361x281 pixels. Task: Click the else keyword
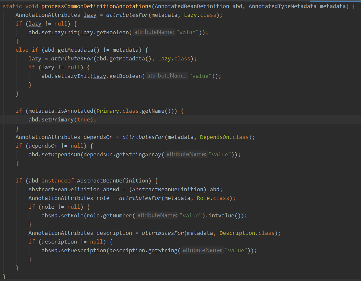click(22, 50)
